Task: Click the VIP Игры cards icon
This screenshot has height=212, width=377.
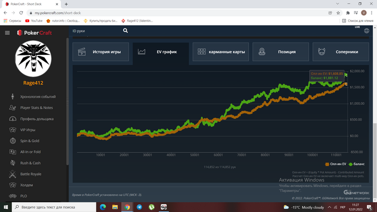Action: tap(12, 130)
